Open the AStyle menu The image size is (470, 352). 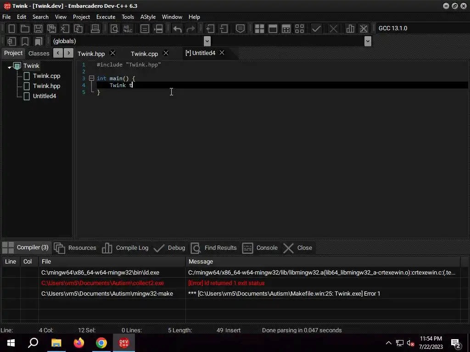tap(148, 17)
